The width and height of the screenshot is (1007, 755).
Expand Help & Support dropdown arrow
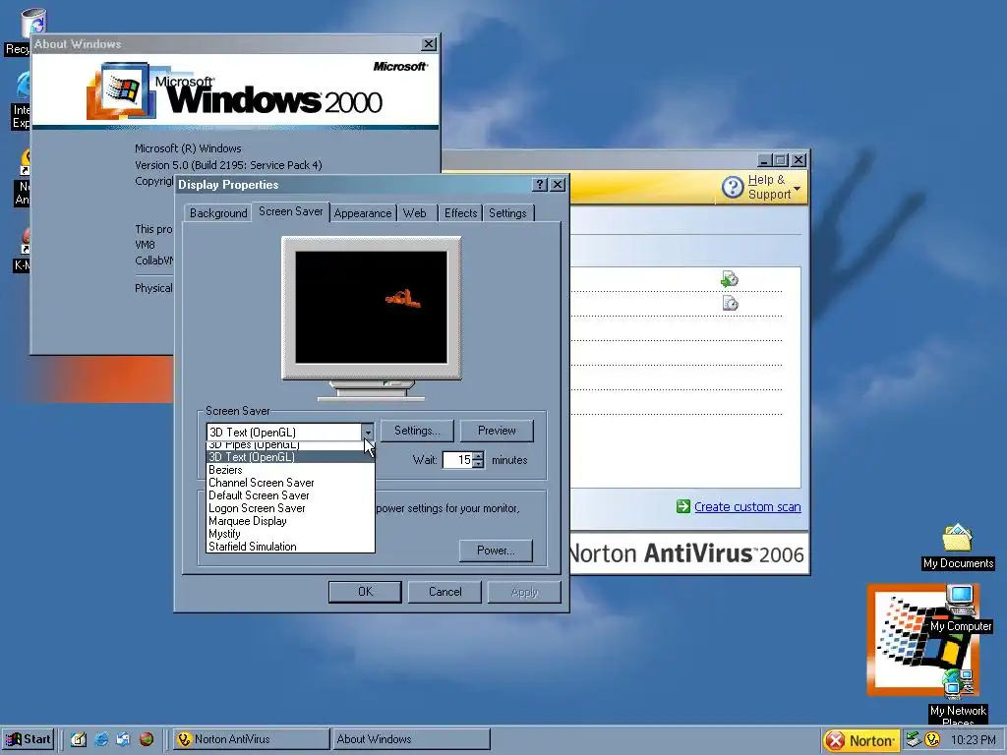tap(797, 189)
